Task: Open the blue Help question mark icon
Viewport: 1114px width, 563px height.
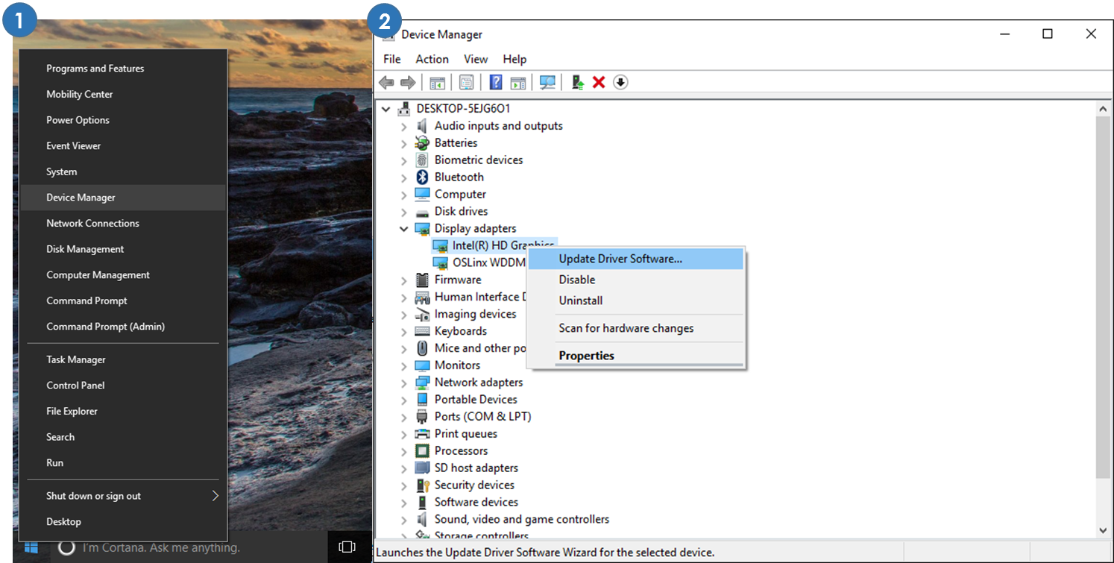Action: coord(495,82)
